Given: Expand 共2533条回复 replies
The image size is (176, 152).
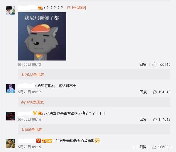Looking at the screenshot, I should (x=33, y=75).
